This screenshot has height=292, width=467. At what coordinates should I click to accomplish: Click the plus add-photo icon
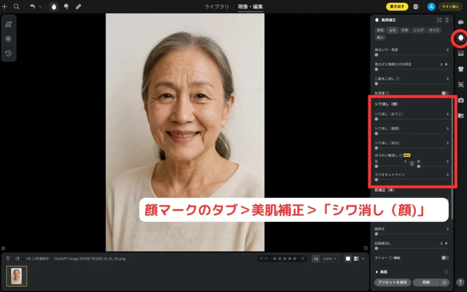5,7
